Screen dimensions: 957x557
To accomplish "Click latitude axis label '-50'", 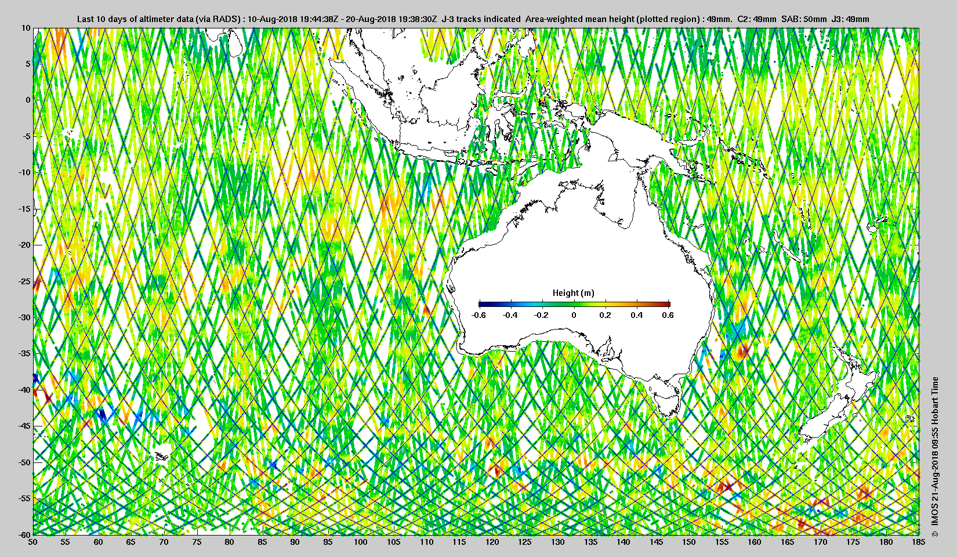I will click(x=24, y=462).
